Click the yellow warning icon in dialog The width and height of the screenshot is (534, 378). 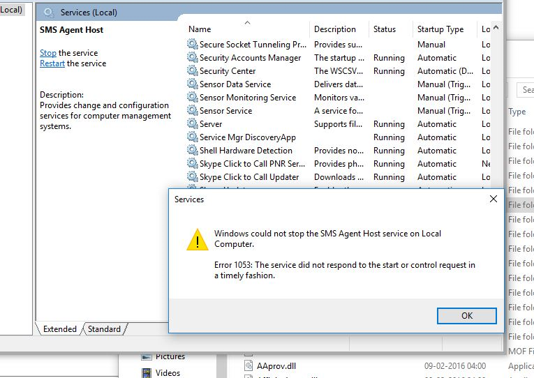click(x=197, y=240)
